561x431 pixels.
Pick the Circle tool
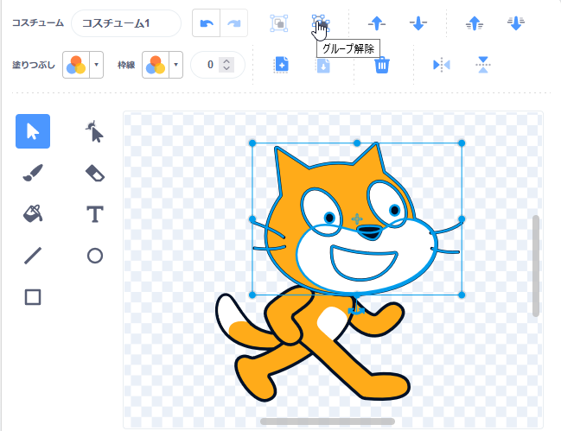coord(95,256)
